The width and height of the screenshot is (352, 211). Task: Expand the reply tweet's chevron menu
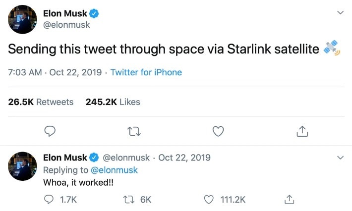click(x=340, y=158)
